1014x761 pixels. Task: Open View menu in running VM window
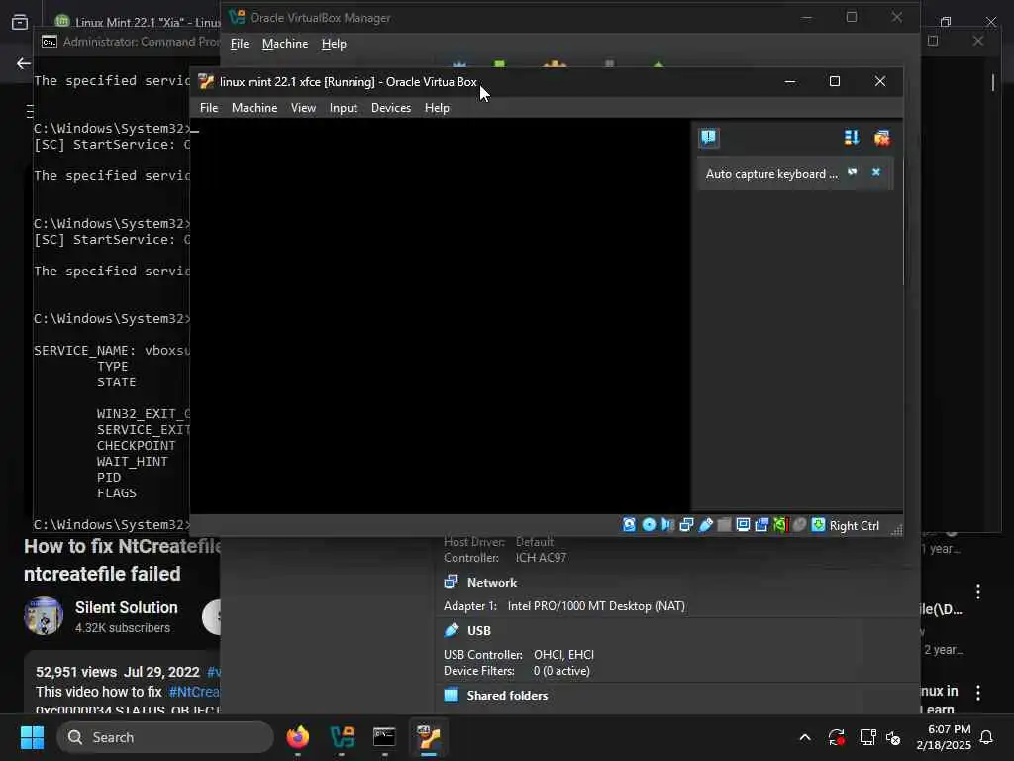pos(303,108)
